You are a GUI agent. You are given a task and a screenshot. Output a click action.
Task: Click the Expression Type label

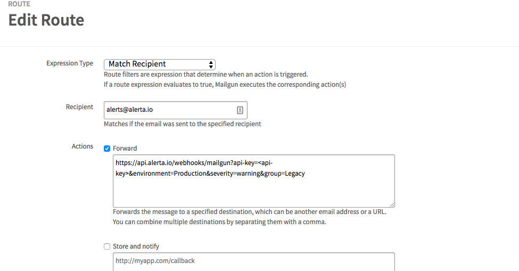(x=70, y=63)
